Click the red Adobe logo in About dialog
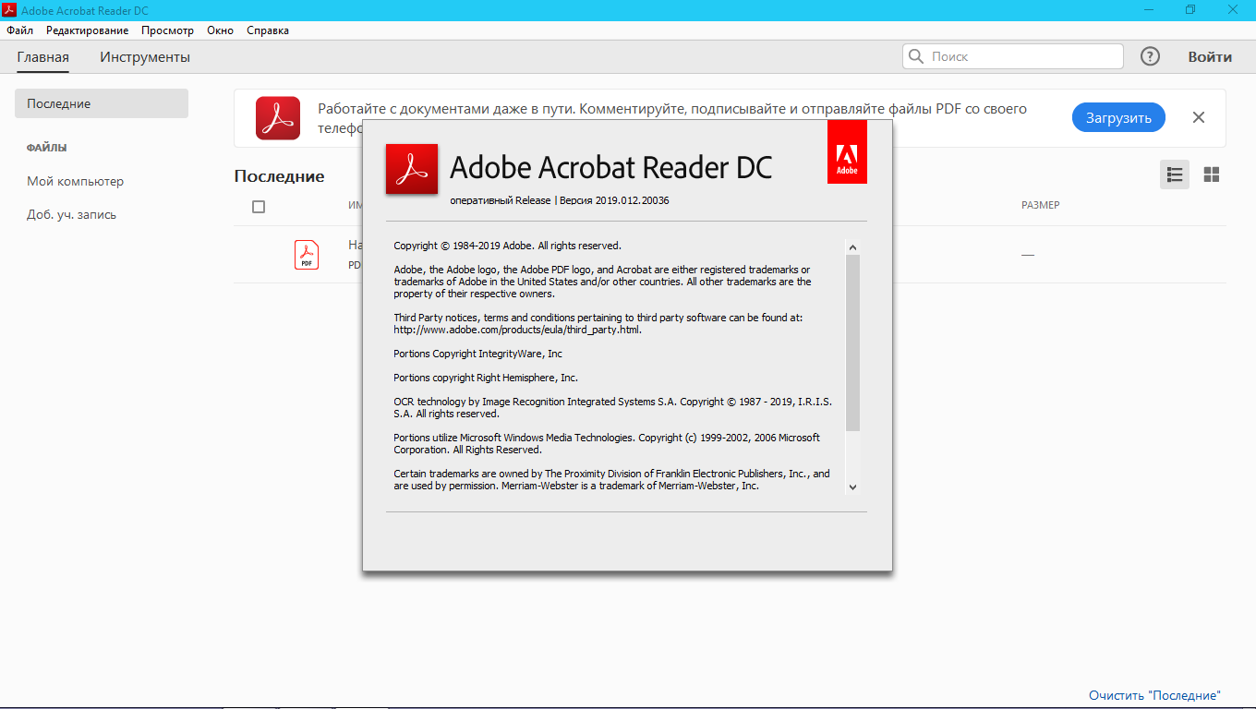Viewport: 1256px width, 709px height. [847, 151]
